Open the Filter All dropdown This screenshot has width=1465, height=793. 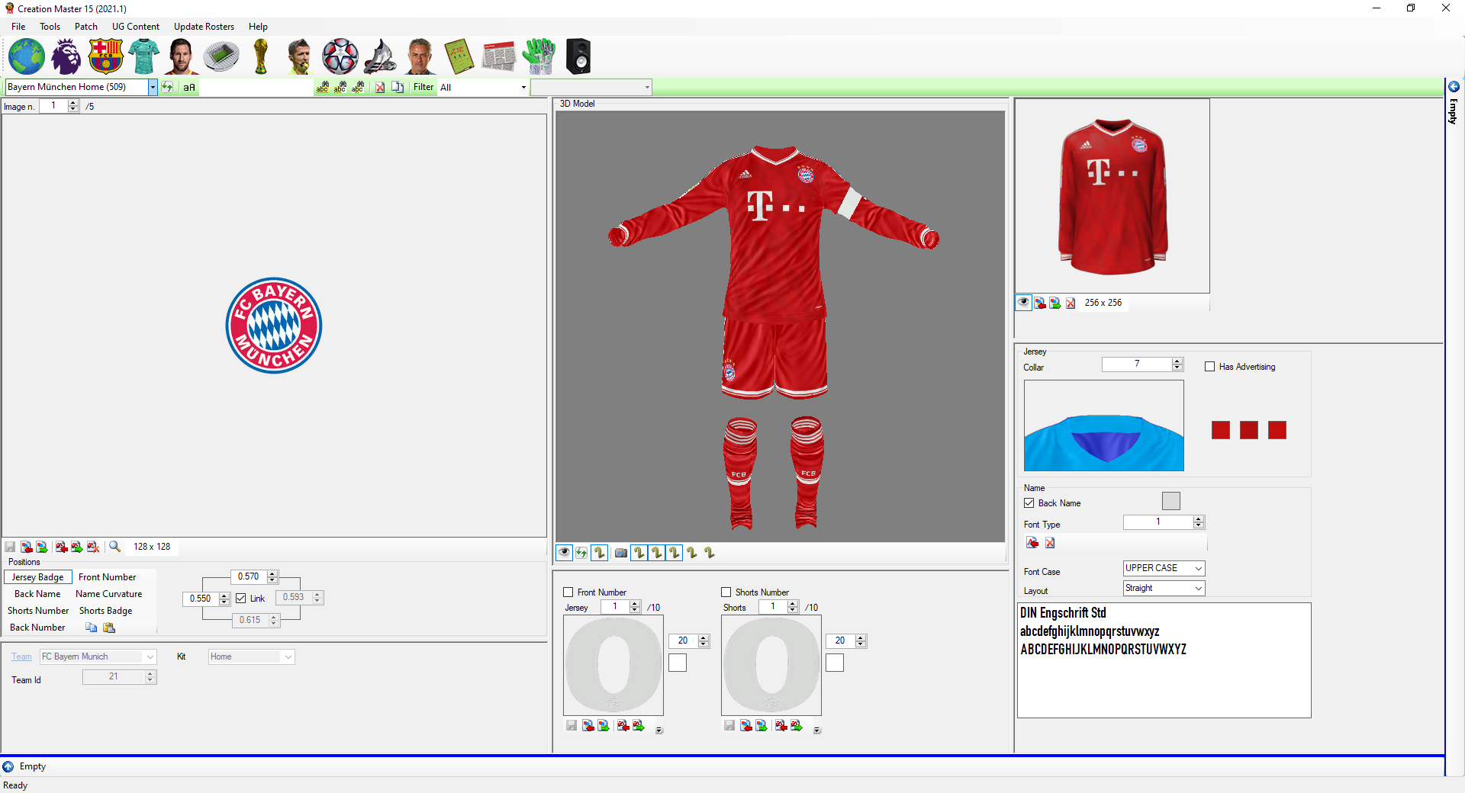tap(523, 87)
